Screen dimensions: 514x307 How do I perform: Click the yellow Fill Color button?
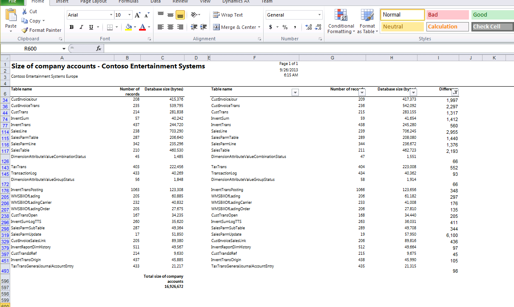[128, 27]
